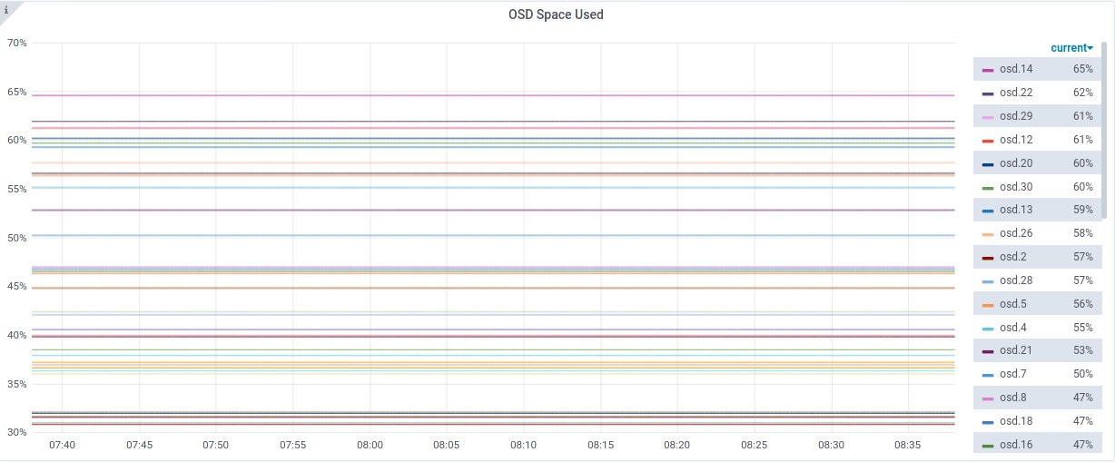1115x462 pixels.
Task: Click the osd.22 series color icon
Action: pos(988,93)
